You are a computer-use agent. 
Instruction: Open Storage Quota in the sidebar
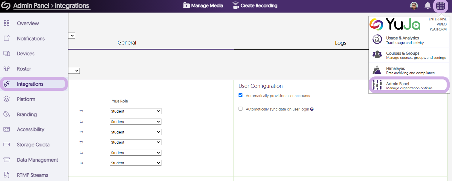click(33, 145)
